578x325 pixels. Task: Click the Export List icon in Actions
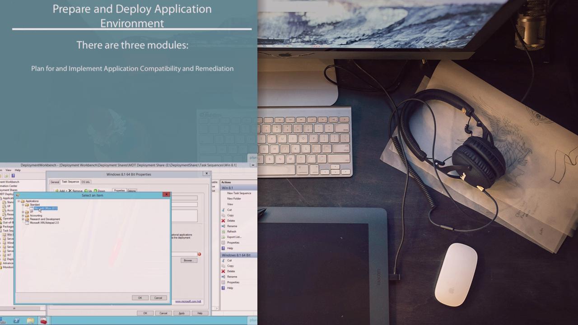coord(223,237)
